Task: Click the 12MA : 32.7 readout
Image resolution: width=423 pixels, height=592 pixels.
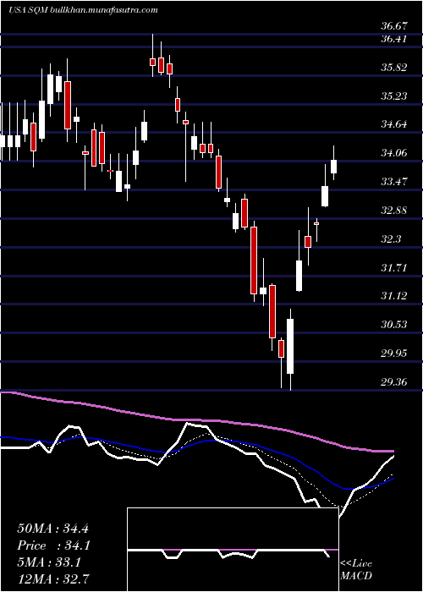Action: pos(52,578)
